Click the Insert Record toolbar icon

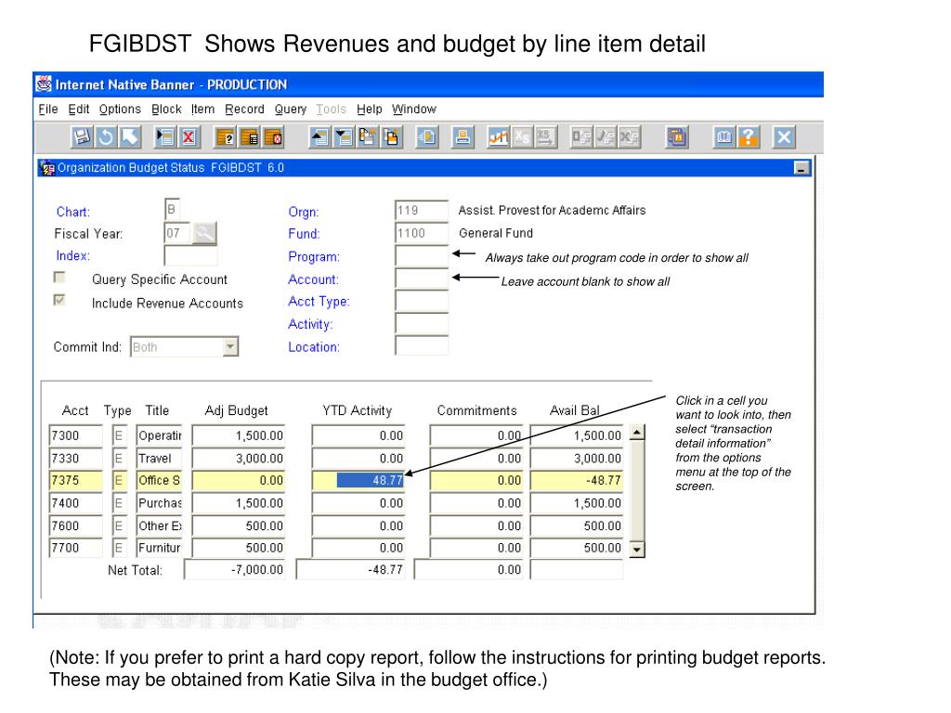pos(165,137)
